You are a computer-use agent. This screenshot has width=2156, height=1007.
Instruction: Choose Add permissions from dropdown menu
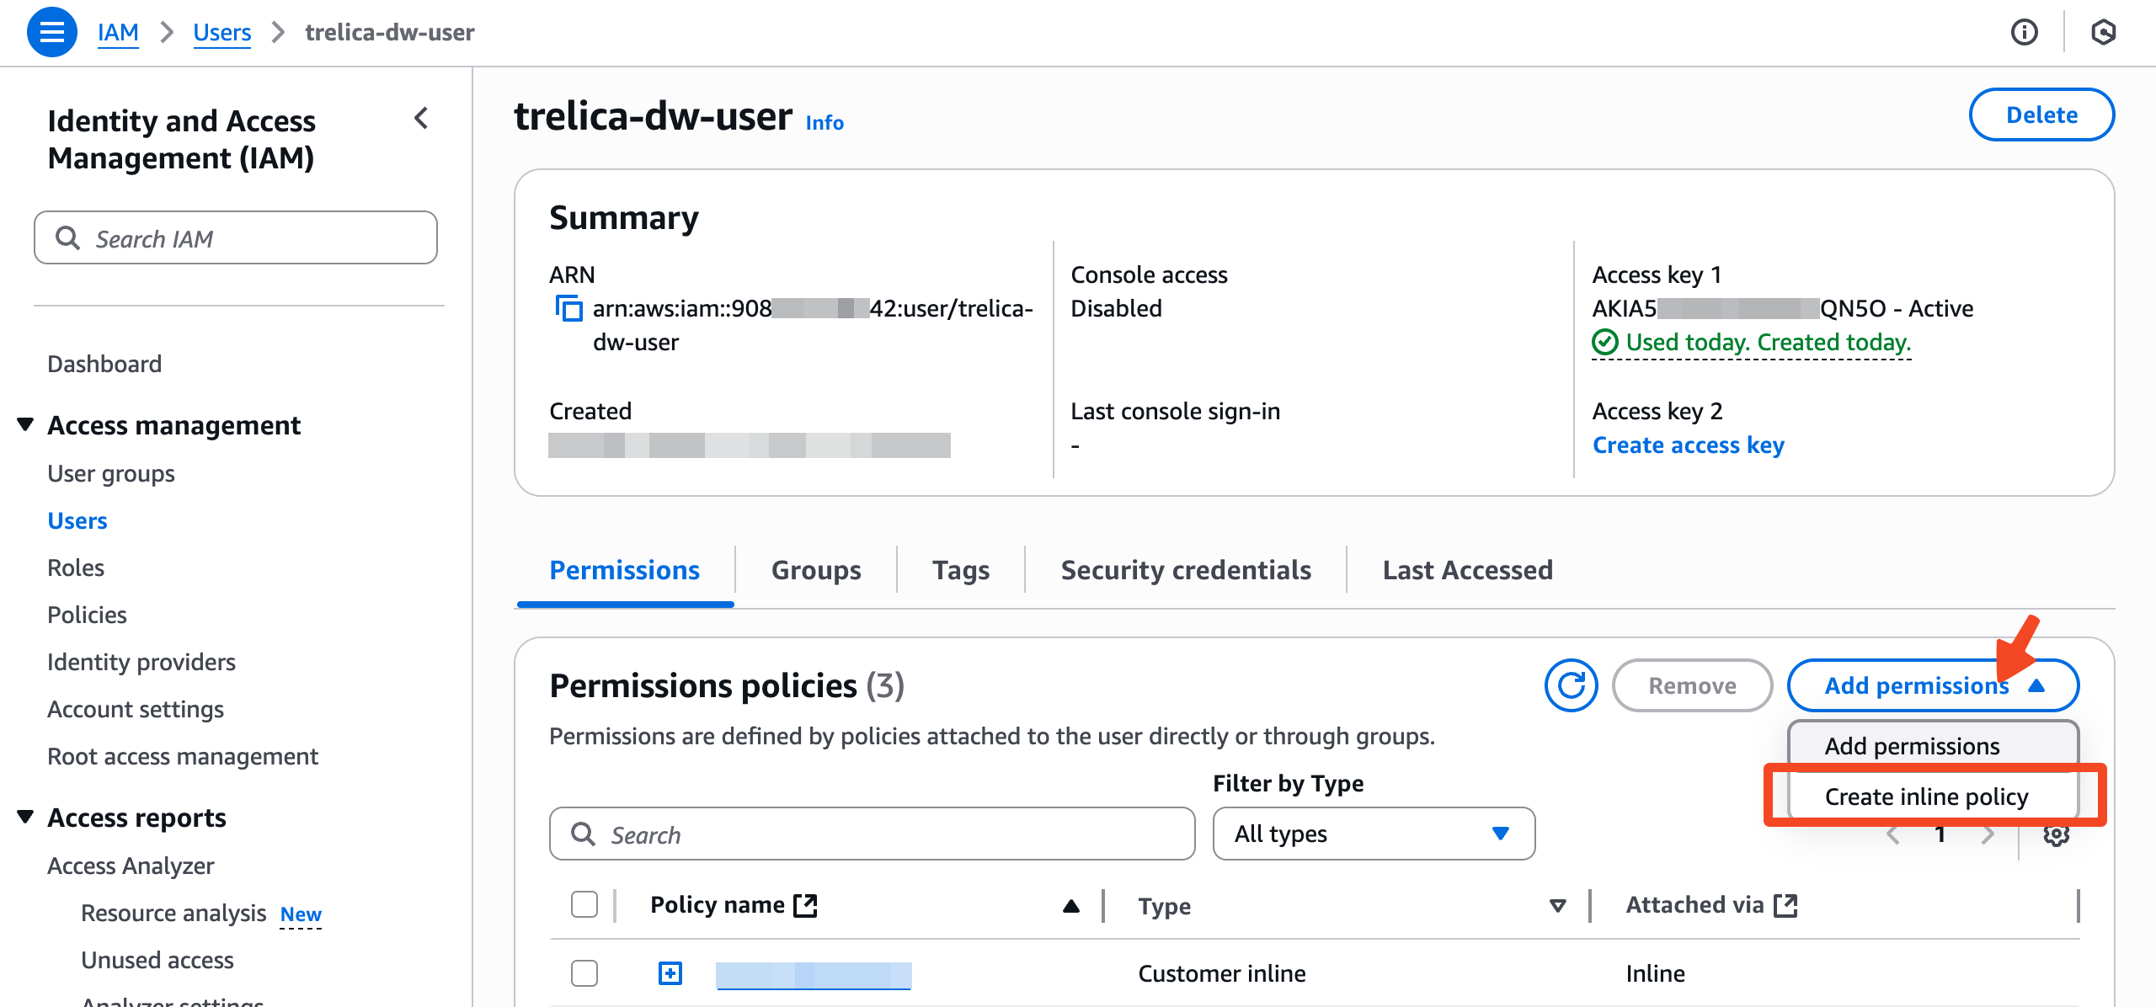click(x=1933, y=746)
